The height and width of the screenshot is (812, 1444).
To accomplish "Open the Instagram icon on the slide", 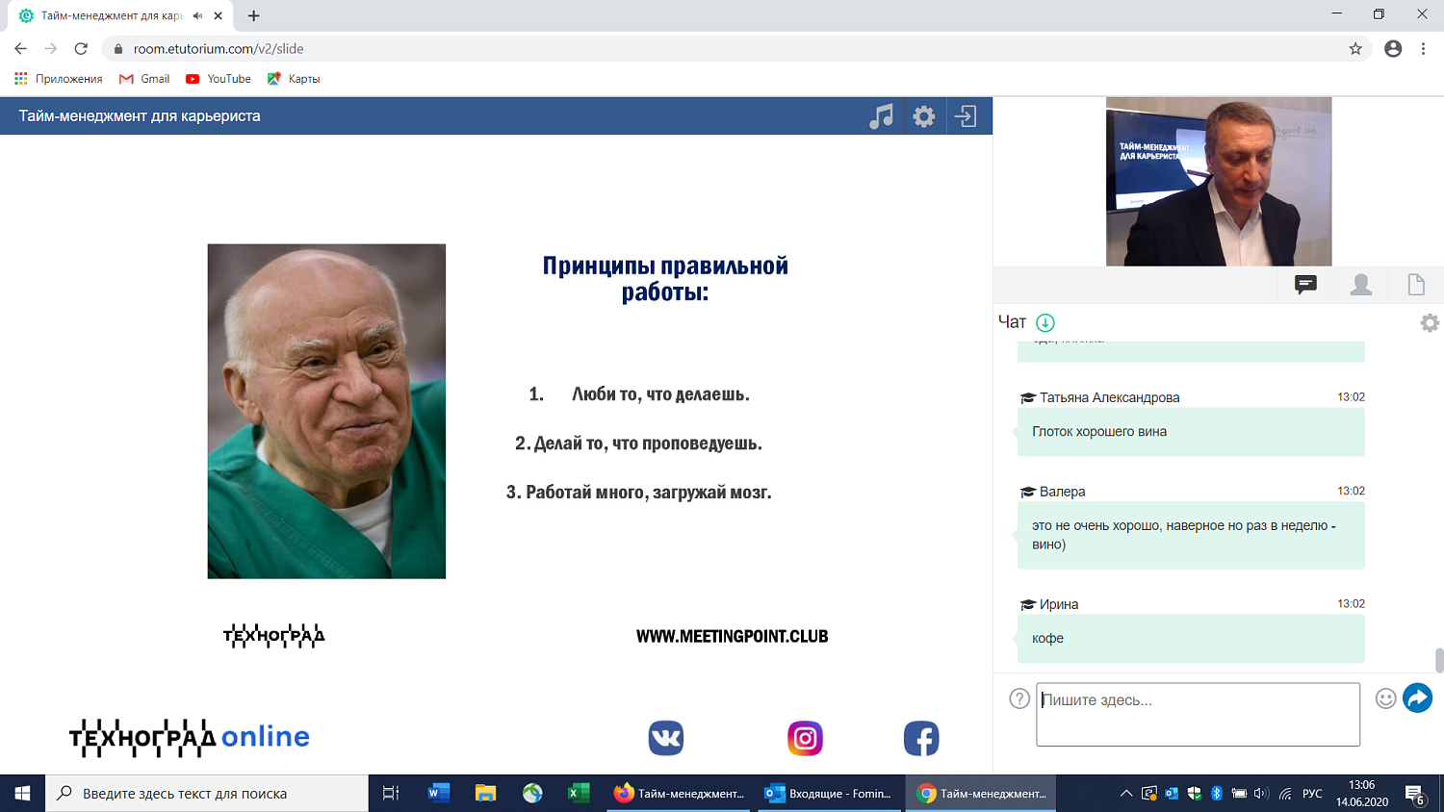I will click(x=804, y=738).
